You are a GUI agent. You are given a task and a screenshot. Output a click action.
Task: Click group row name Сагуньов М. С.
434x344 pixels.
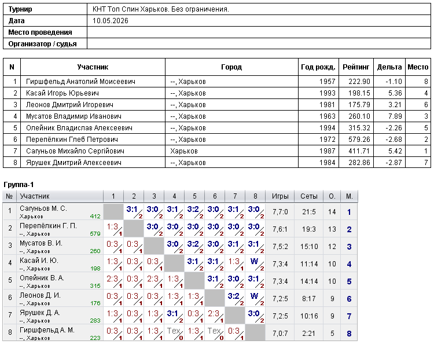click(x=43, y=208)
